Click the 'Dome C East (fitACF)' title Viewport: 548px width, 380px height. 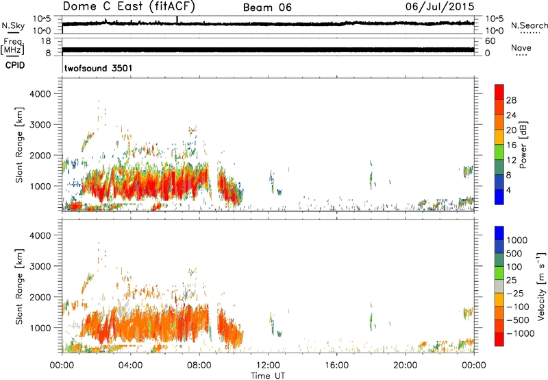(129, 7)
